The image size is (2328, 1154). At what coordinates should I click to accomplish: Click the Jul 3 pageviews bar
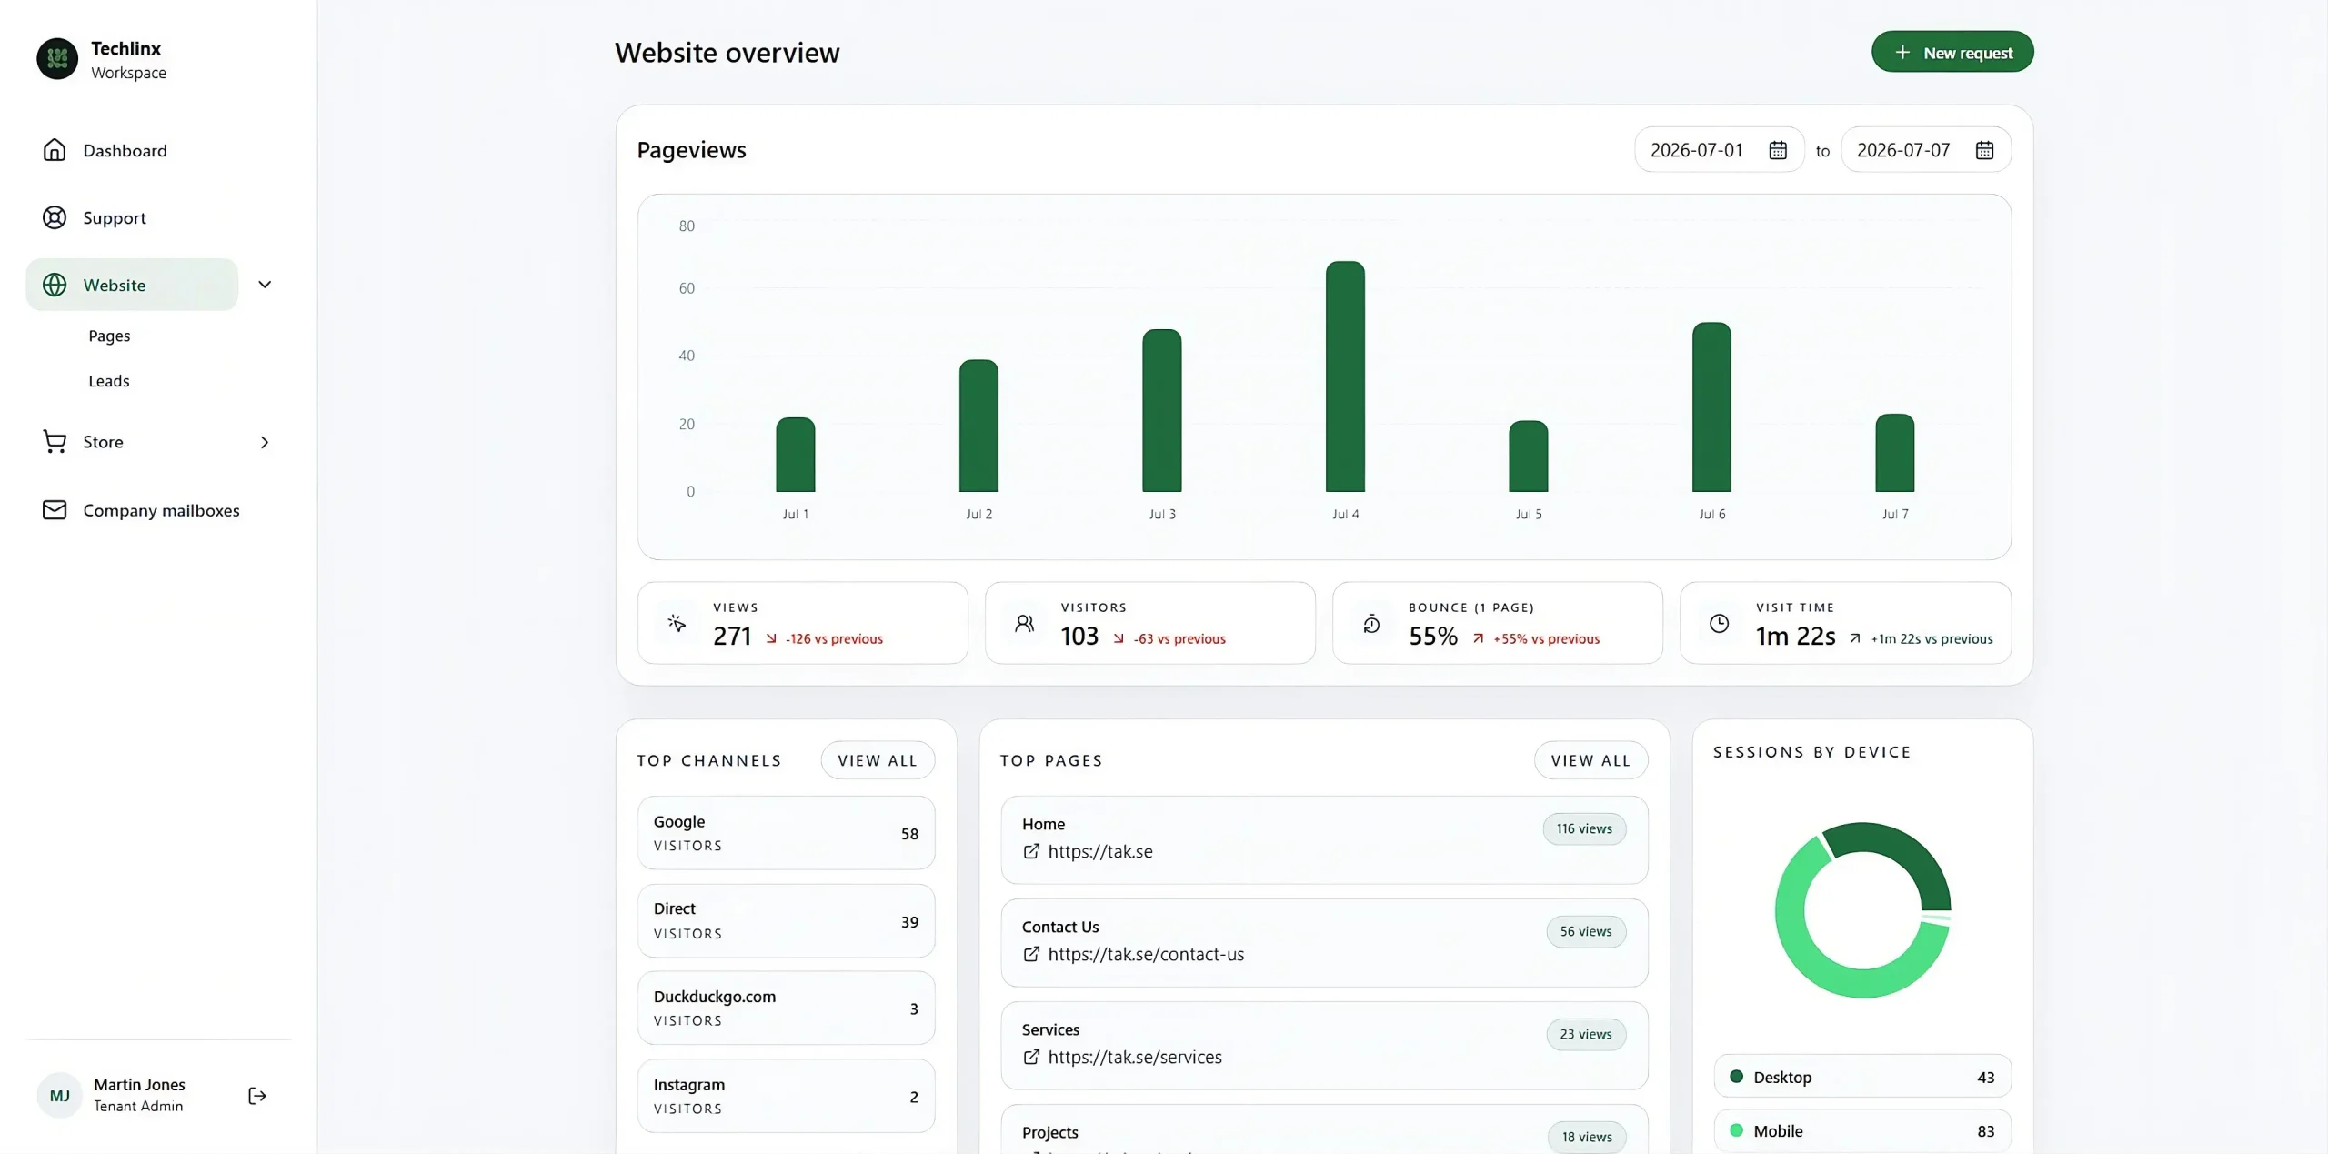1162,410
